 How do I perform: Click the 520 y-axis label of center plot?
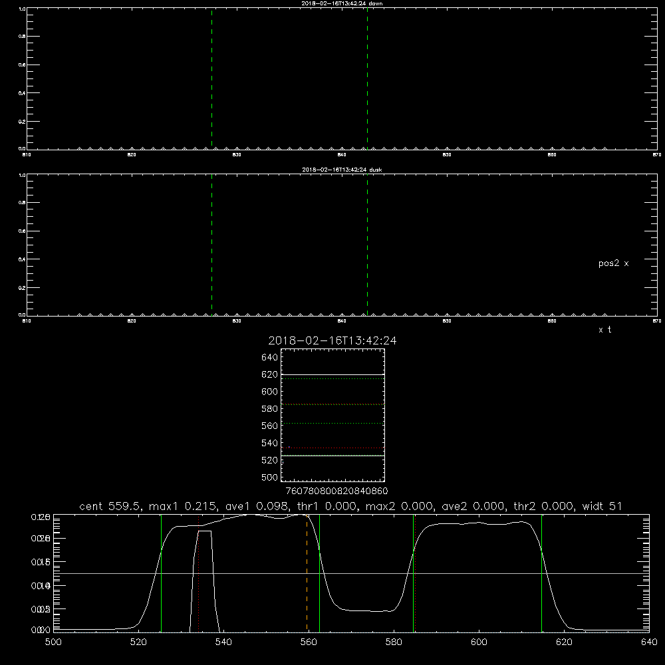pyautogui.click(x=270, y=460)
